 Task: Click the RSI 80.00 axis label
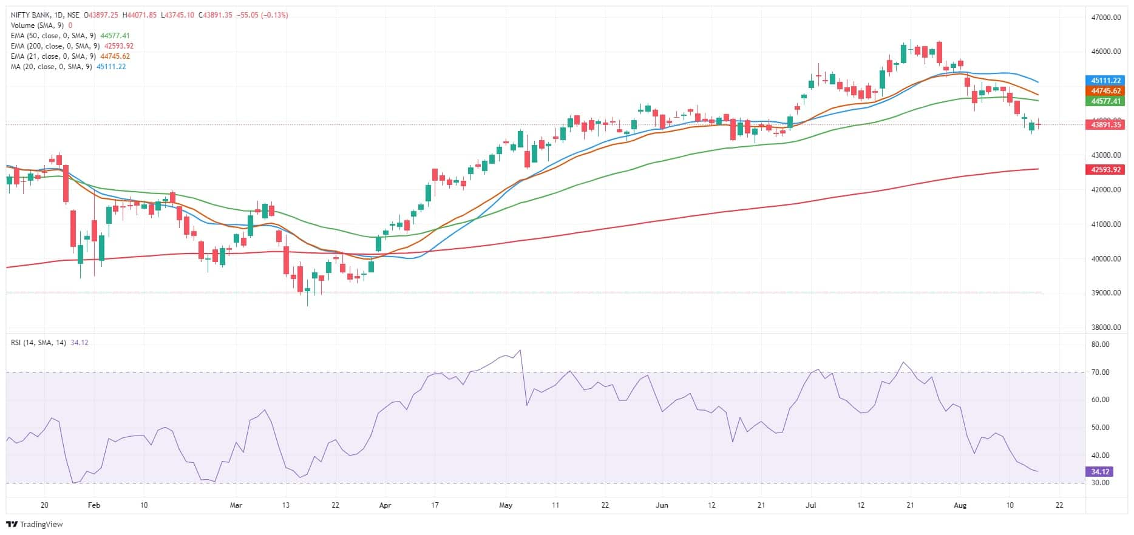[x=1100, y=345]
